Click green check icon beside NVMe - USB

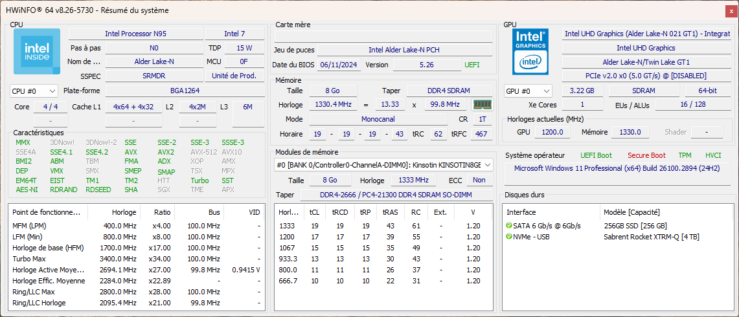509,236
